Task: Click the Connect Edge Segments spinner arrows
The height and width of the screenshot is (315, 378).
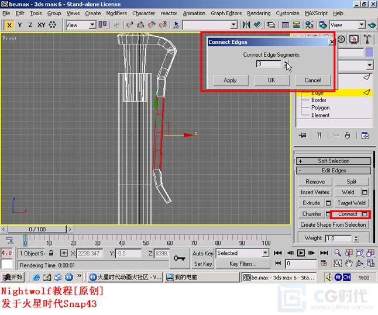Action: (286, 64)
